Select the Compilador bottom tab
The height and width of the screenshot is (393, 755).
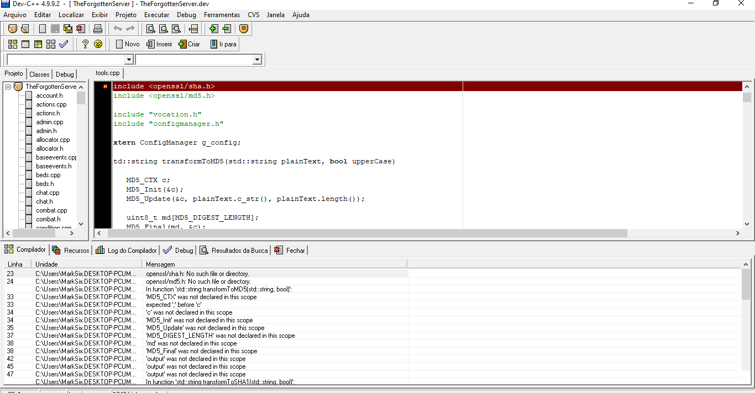(x=25, y=249)
